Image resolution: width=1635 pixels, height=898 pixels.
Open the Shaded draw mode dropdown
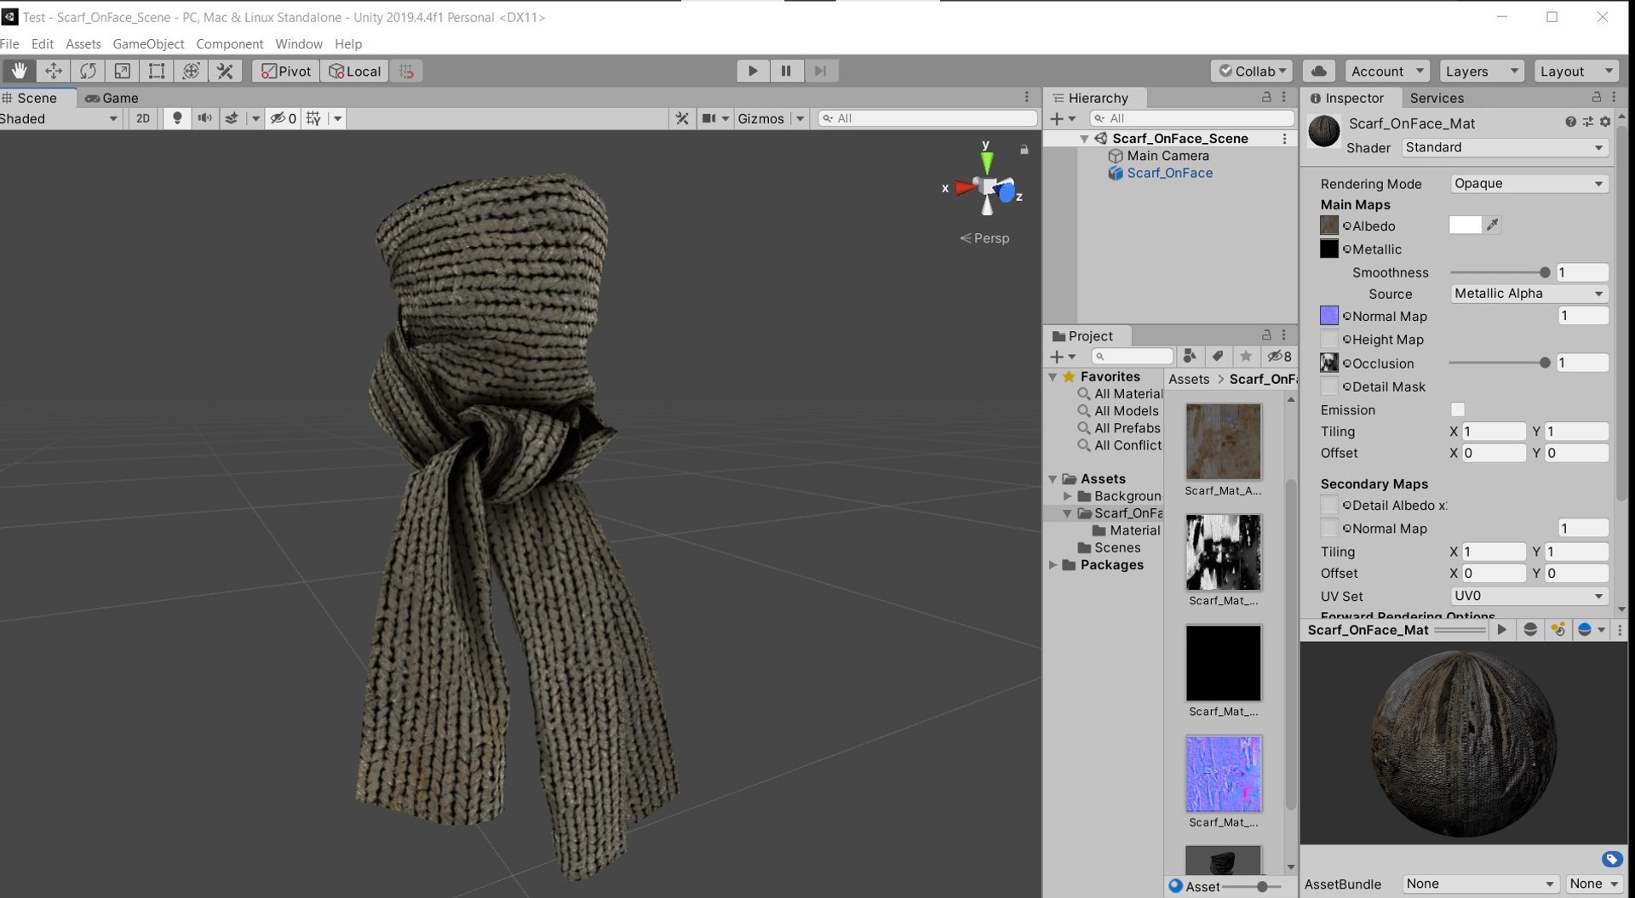point(60,118)
